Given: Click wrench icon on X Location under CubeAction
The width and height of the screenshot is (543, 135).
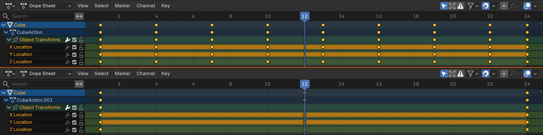Looking at the screenshot, I should pos(68,47).
